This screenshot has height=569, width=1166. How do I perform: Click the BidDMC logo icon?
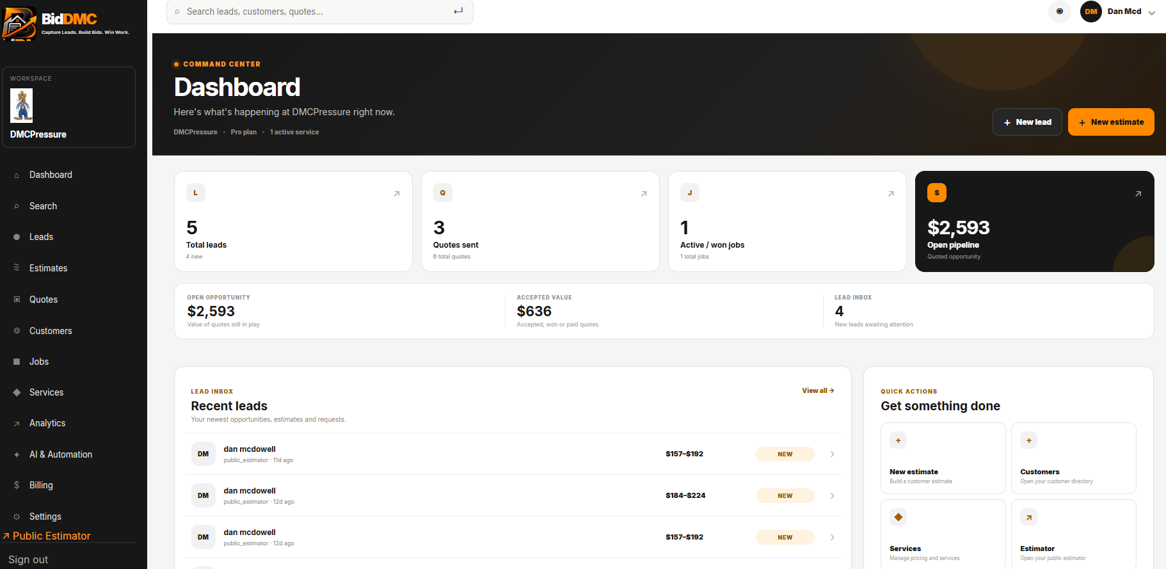pos(19,24)
